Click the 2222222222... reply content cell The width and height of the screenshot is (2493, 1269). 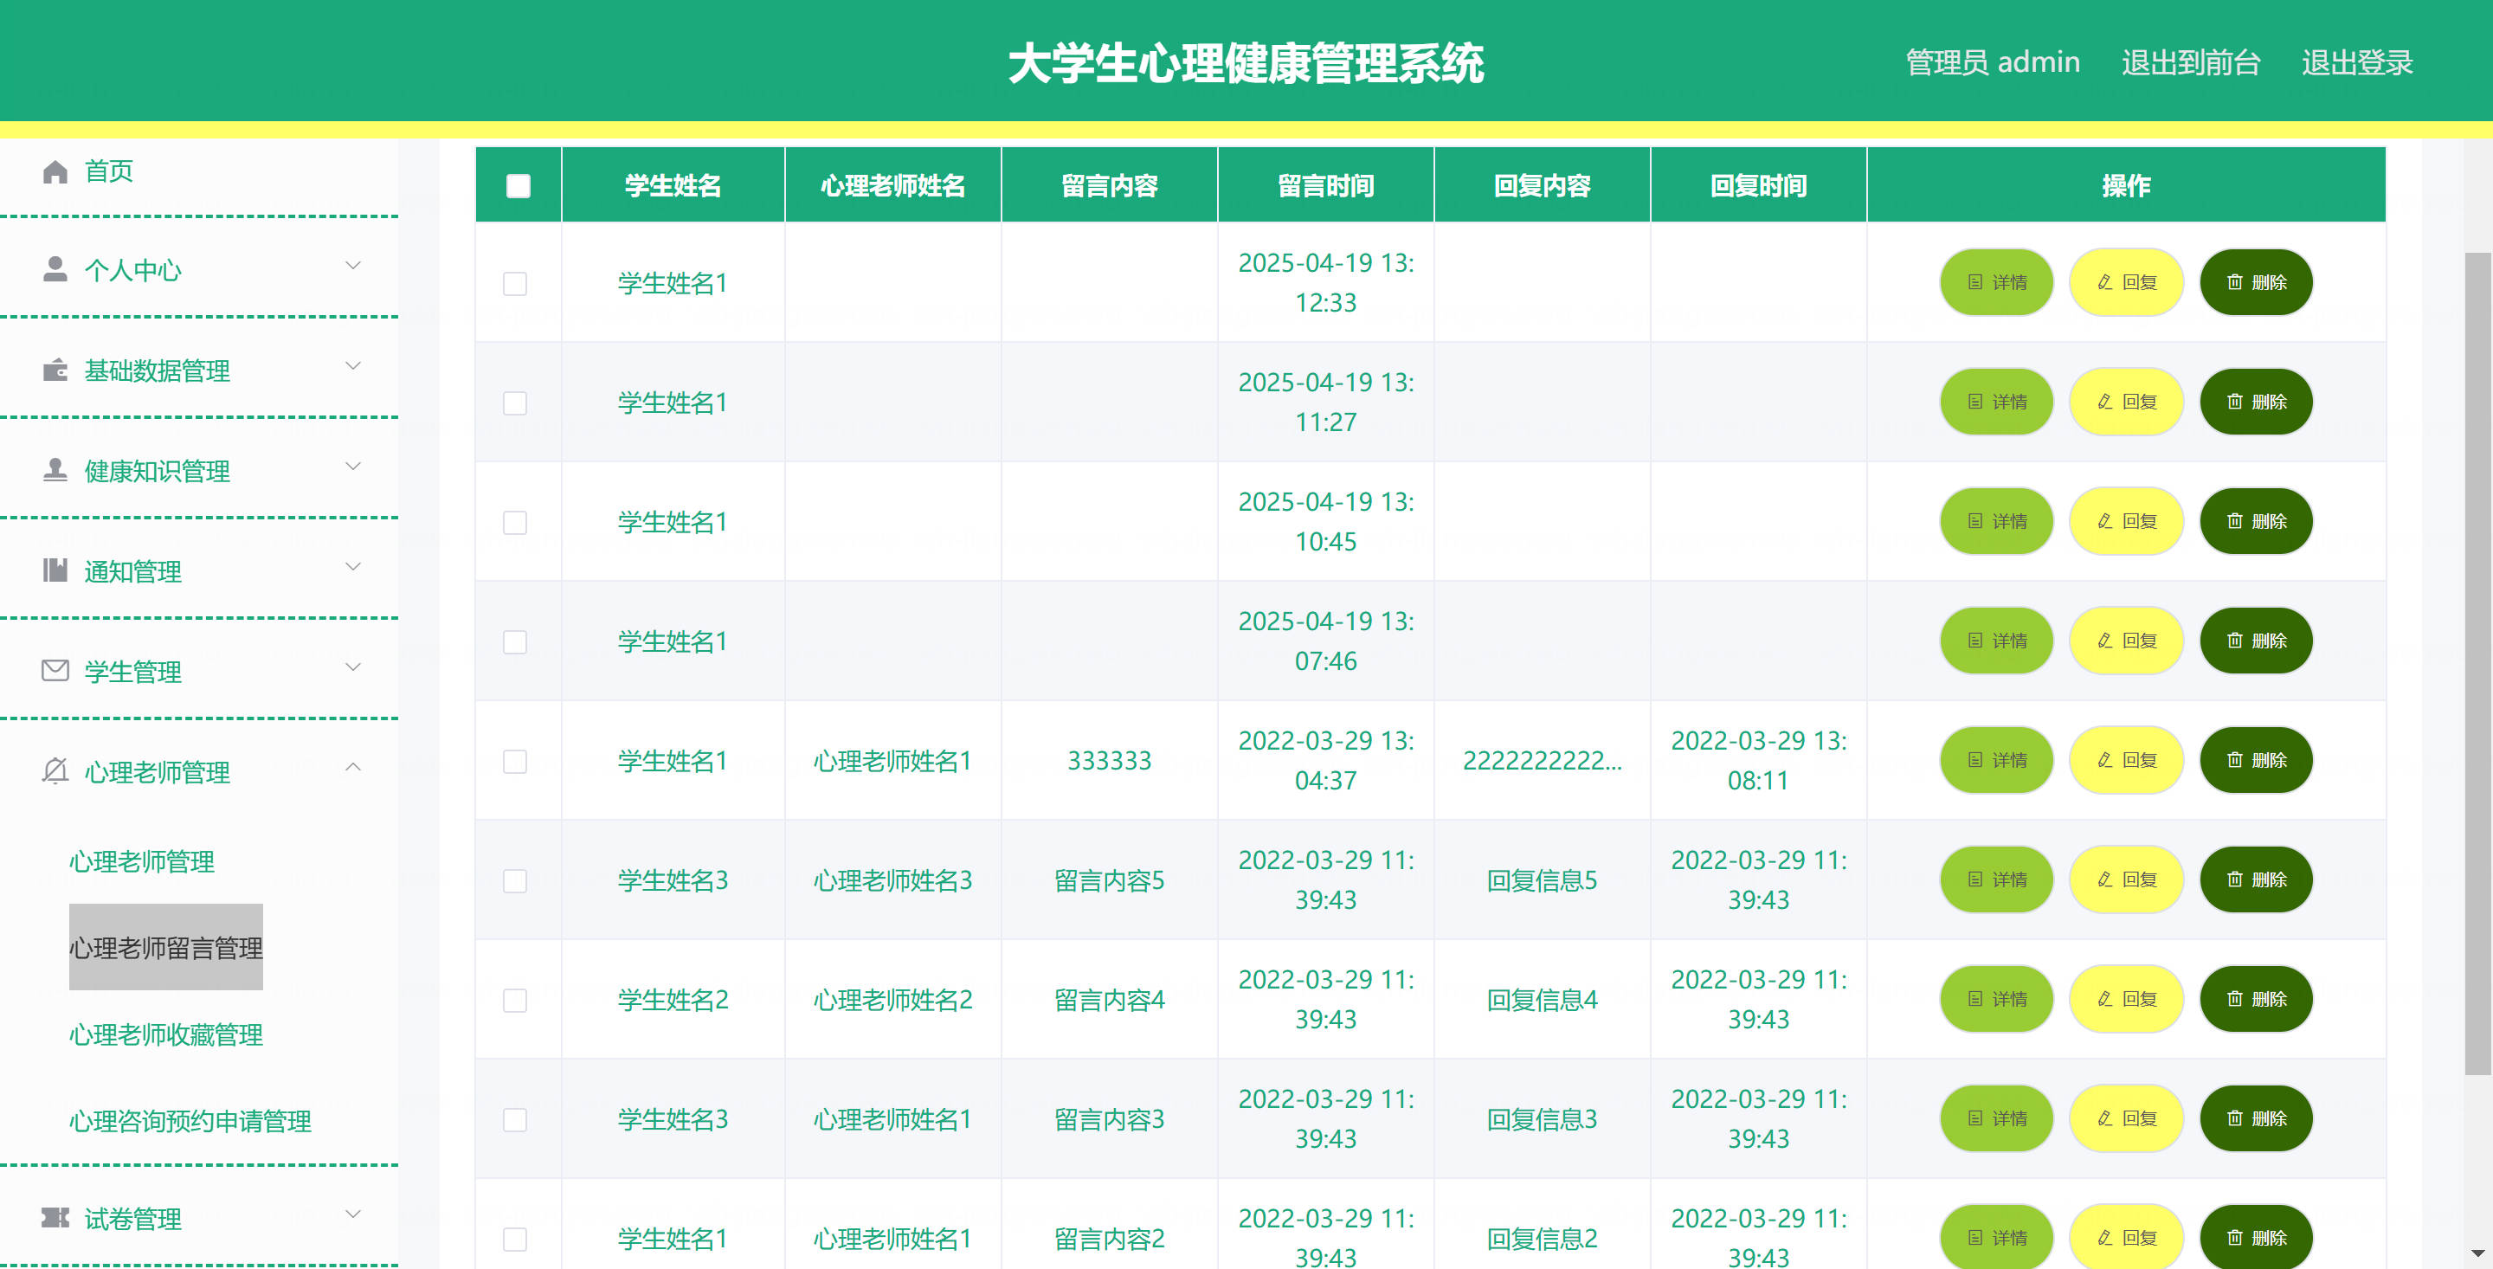pos(1542,761)
